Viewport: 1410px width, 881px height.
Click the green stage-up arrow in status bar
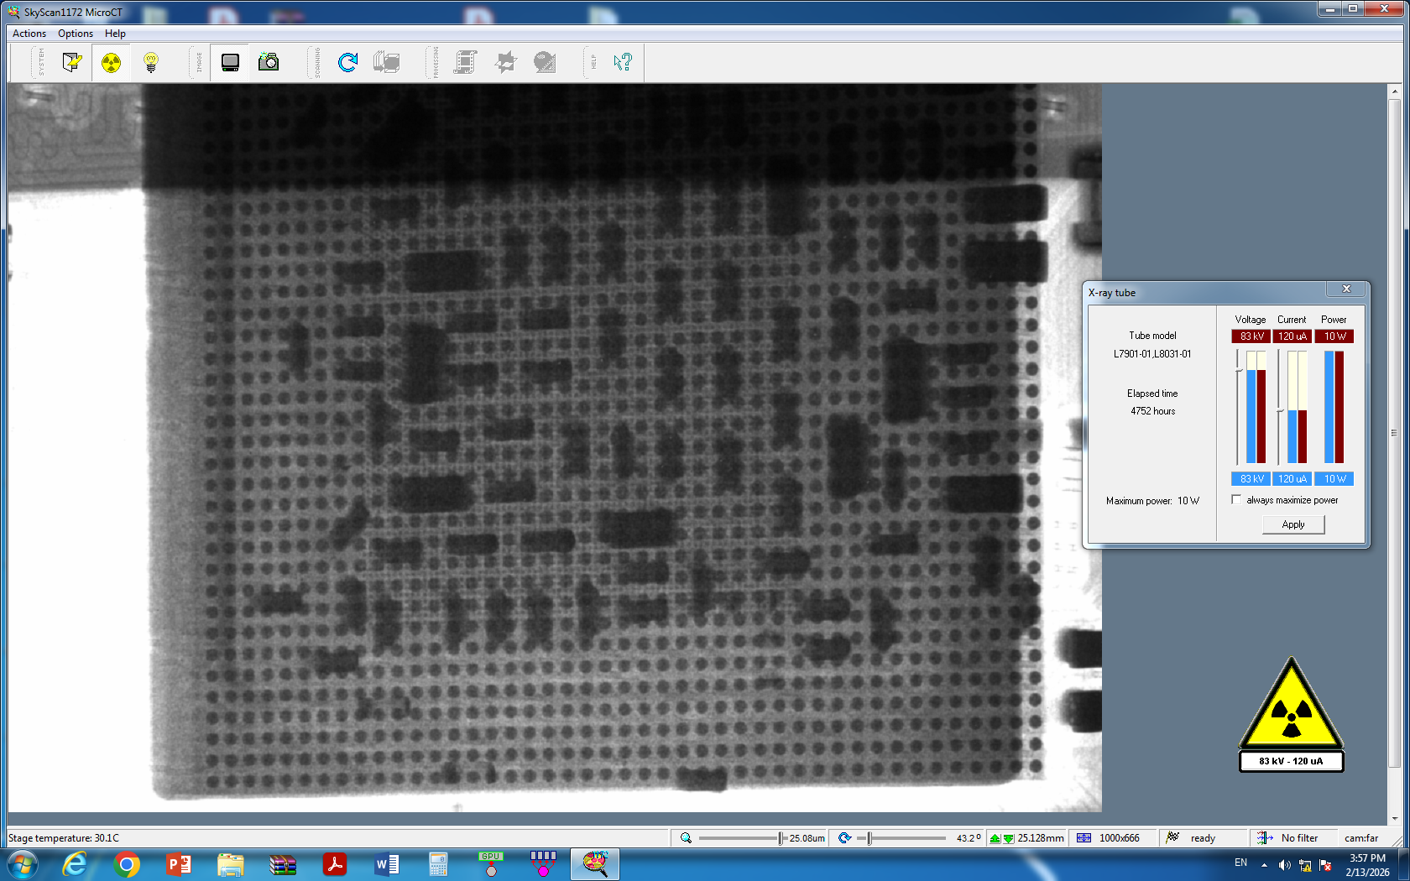click(995, 838)
